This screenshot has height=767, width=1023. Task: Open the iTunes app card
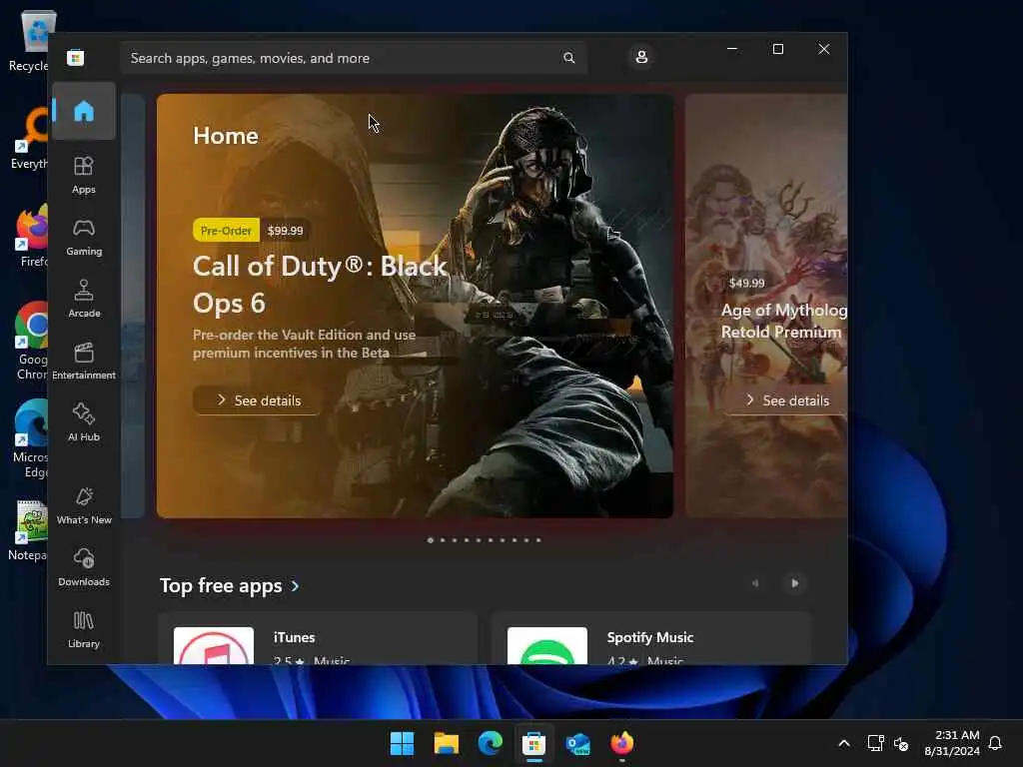tap(318, 639)
